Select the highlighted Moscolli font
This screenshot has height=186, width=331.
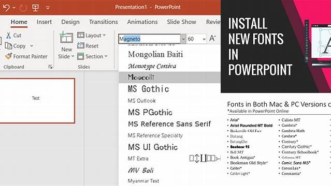click(x=170, y=77)
